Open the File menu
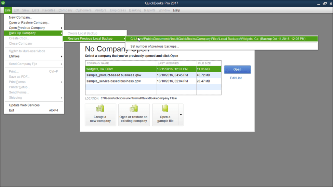 tap(8, 10)
